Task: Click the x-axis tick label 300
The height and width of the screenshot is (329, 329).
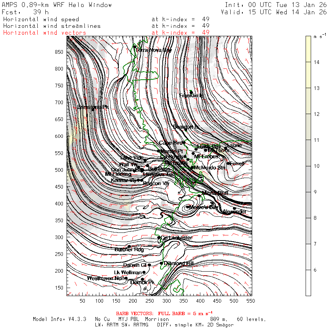Action: (x=167, y=301)
